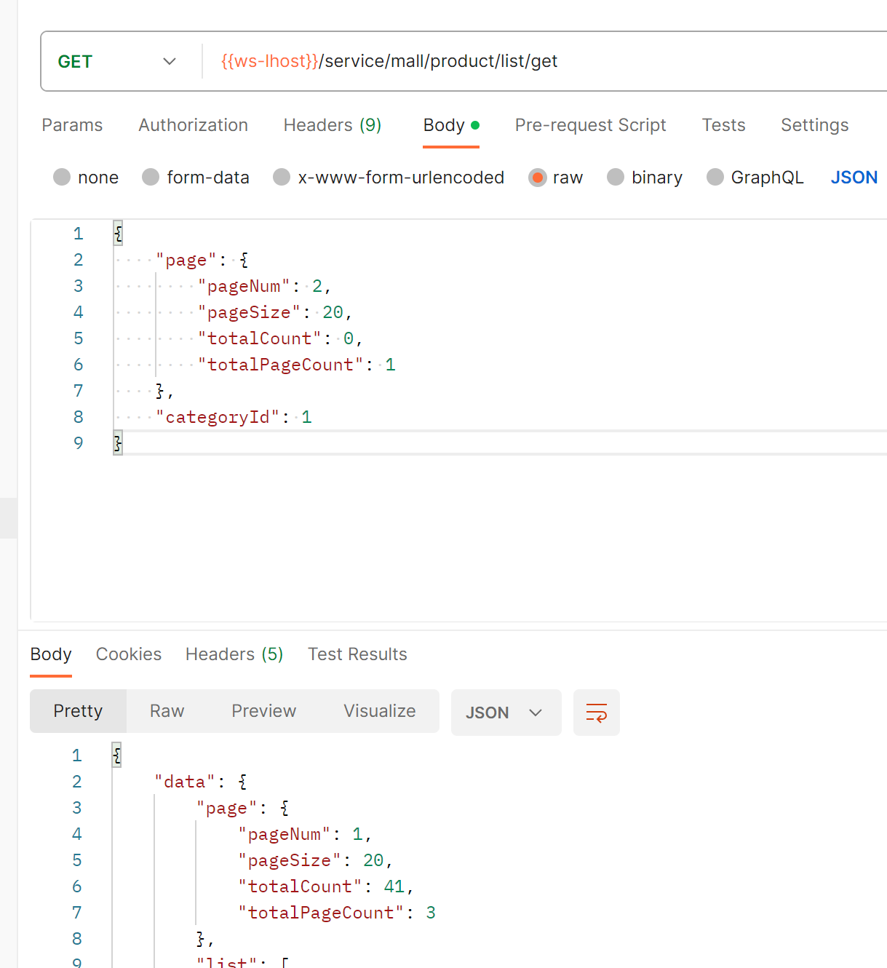887x968 pixels.
Task: Click the "categoryId": 1 line
Action: tap(234, 417)
